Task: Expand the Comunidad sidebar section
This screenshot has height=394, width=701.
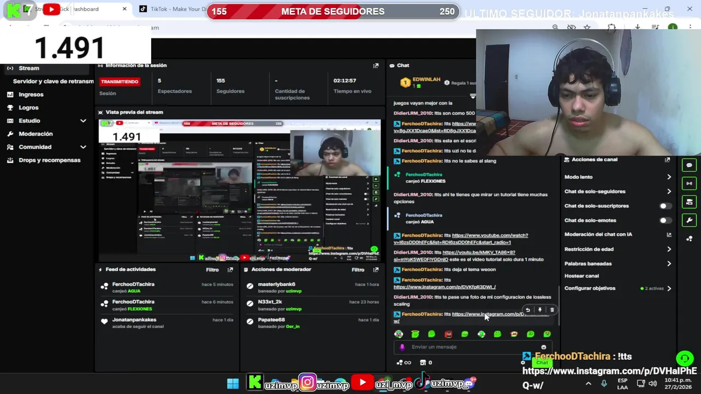Action: pos(83,147)
